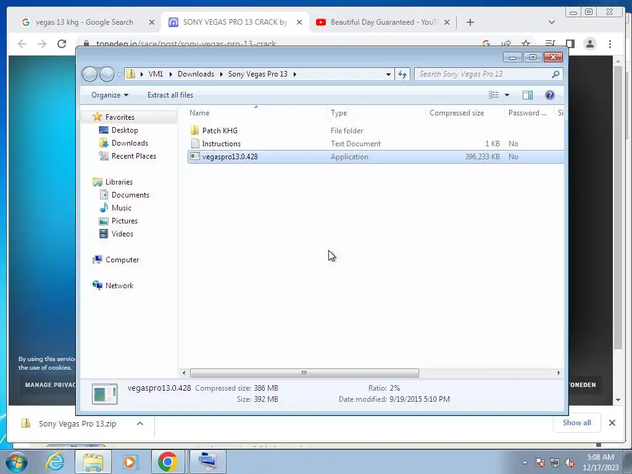Click the taskbar clock showing 5:08 AM

(601, 462)
